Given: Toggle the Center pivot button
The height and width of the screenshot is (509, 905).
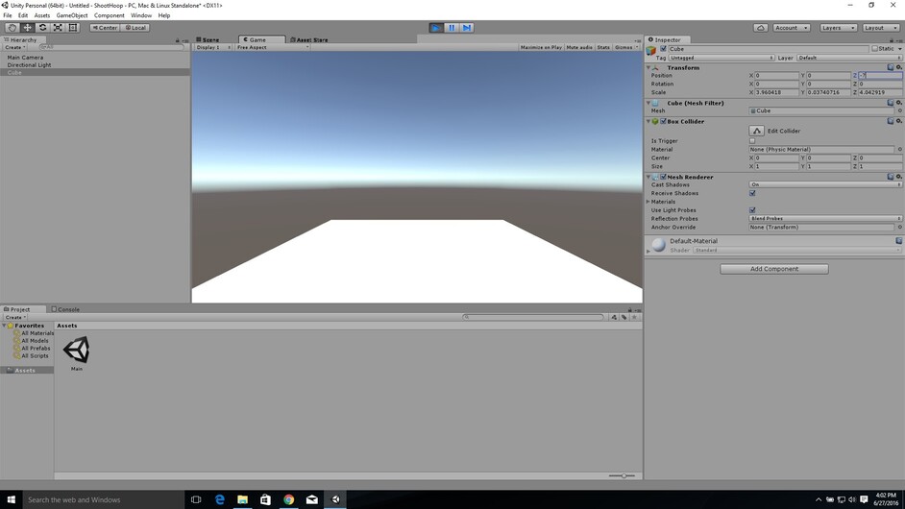Looking at the screenshot, I should 105,28.
